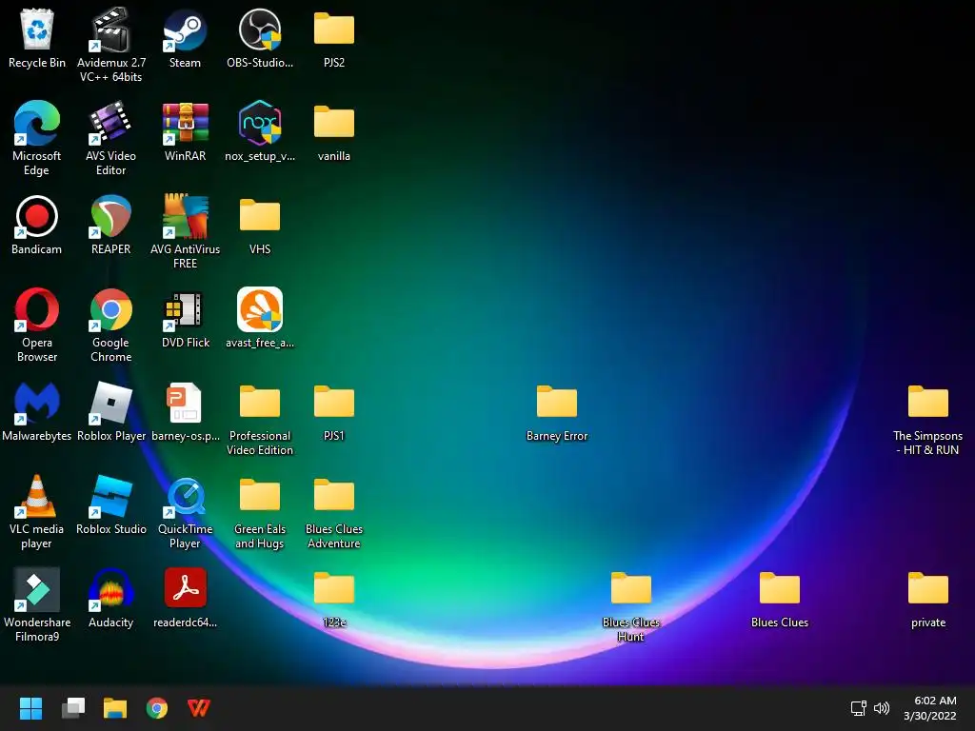
Task: Click the Malwarebytes shortcut
Action: click(x=37, y=403)
